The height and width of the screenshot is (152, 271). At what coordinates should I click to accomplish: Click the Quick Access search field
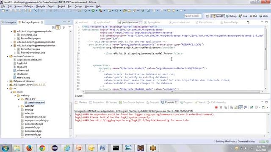pyautogui.click(x=193, y=16)
